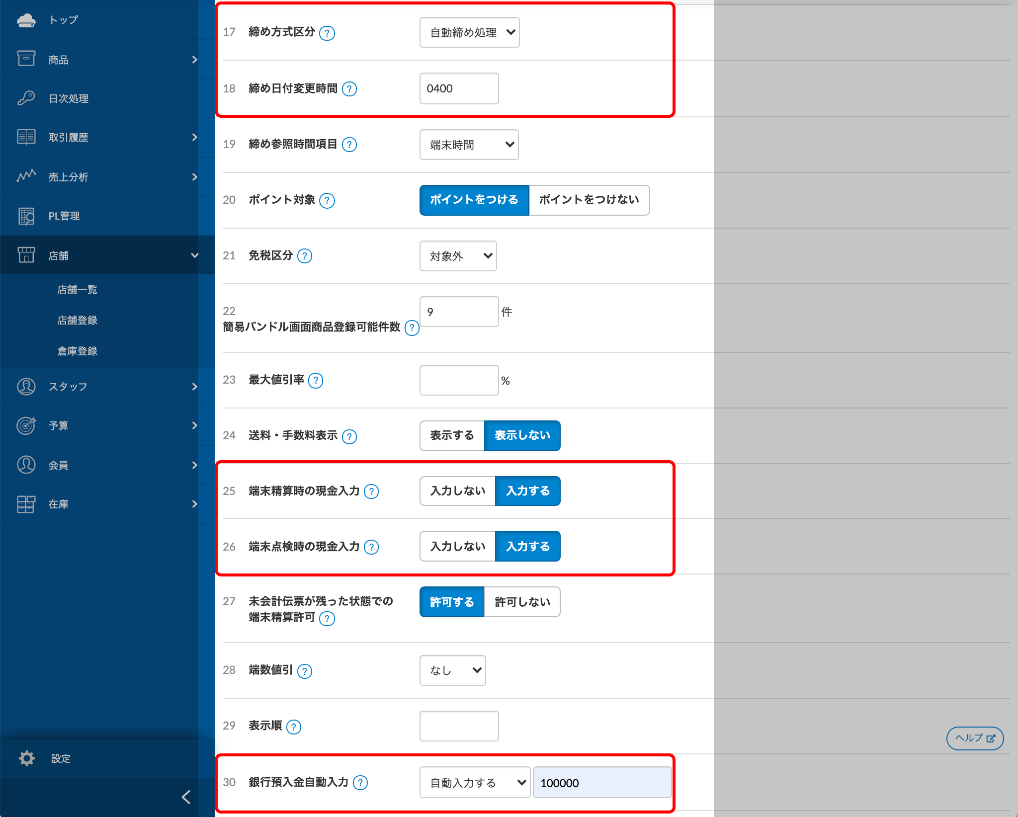Screen dimensions: 1018x817
Task: Switch 送料・手数料表示 to 表示する
Action: pos(451,435)
